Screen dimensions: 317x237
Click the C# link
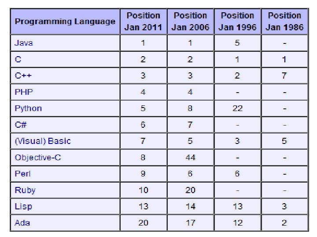click(x=21, y=125)
